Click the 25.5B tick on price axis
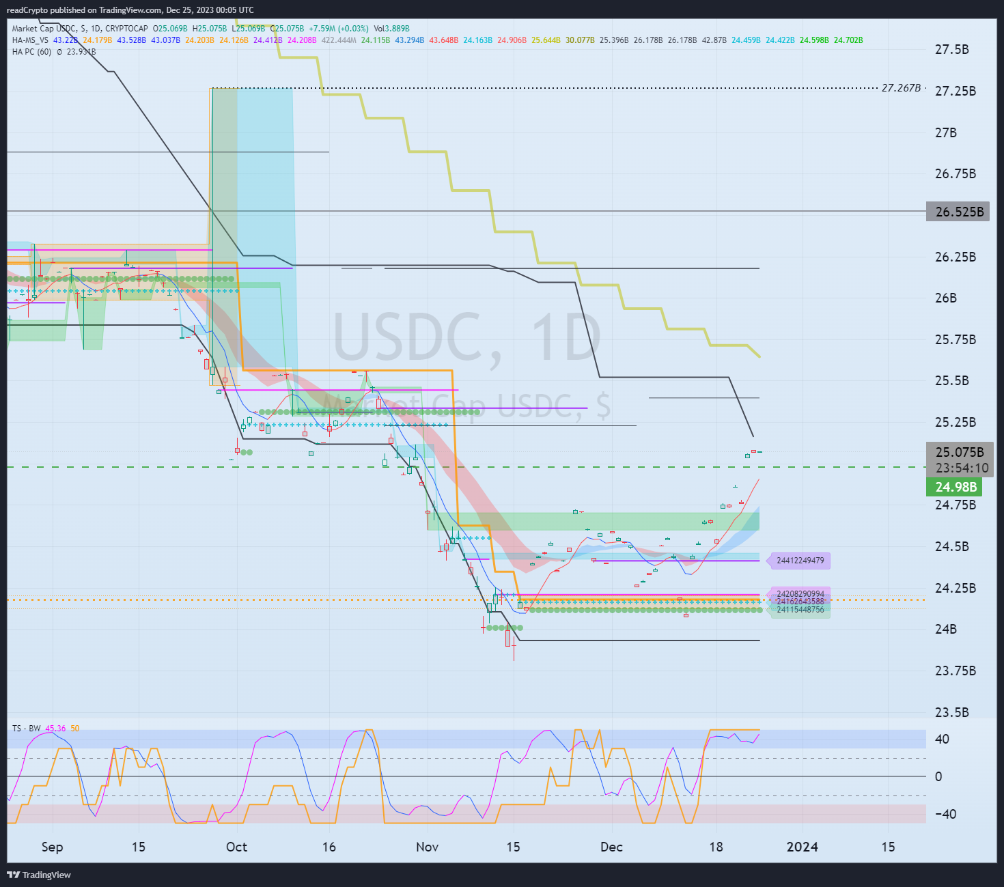The height and width of the screenshot is (887, 1004). 951,380
